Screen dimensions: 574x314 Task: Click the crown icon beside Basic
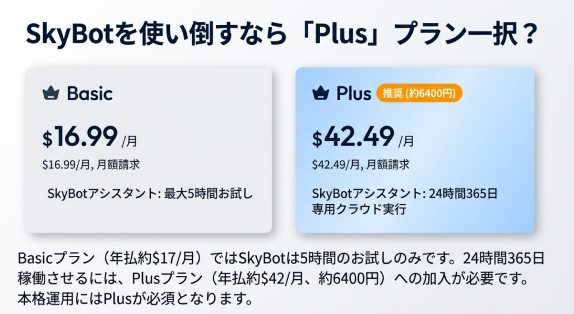[52, 93]
